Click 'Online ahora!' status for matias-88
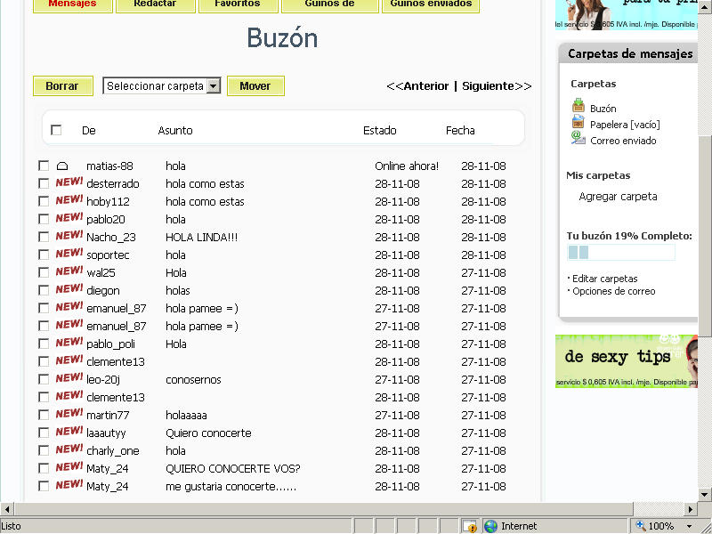 point(407,166)
